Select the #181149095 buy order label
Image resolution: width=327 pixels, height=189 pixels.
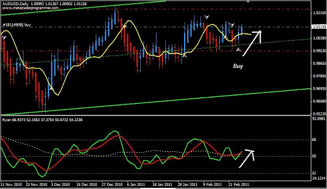[17, 25]
